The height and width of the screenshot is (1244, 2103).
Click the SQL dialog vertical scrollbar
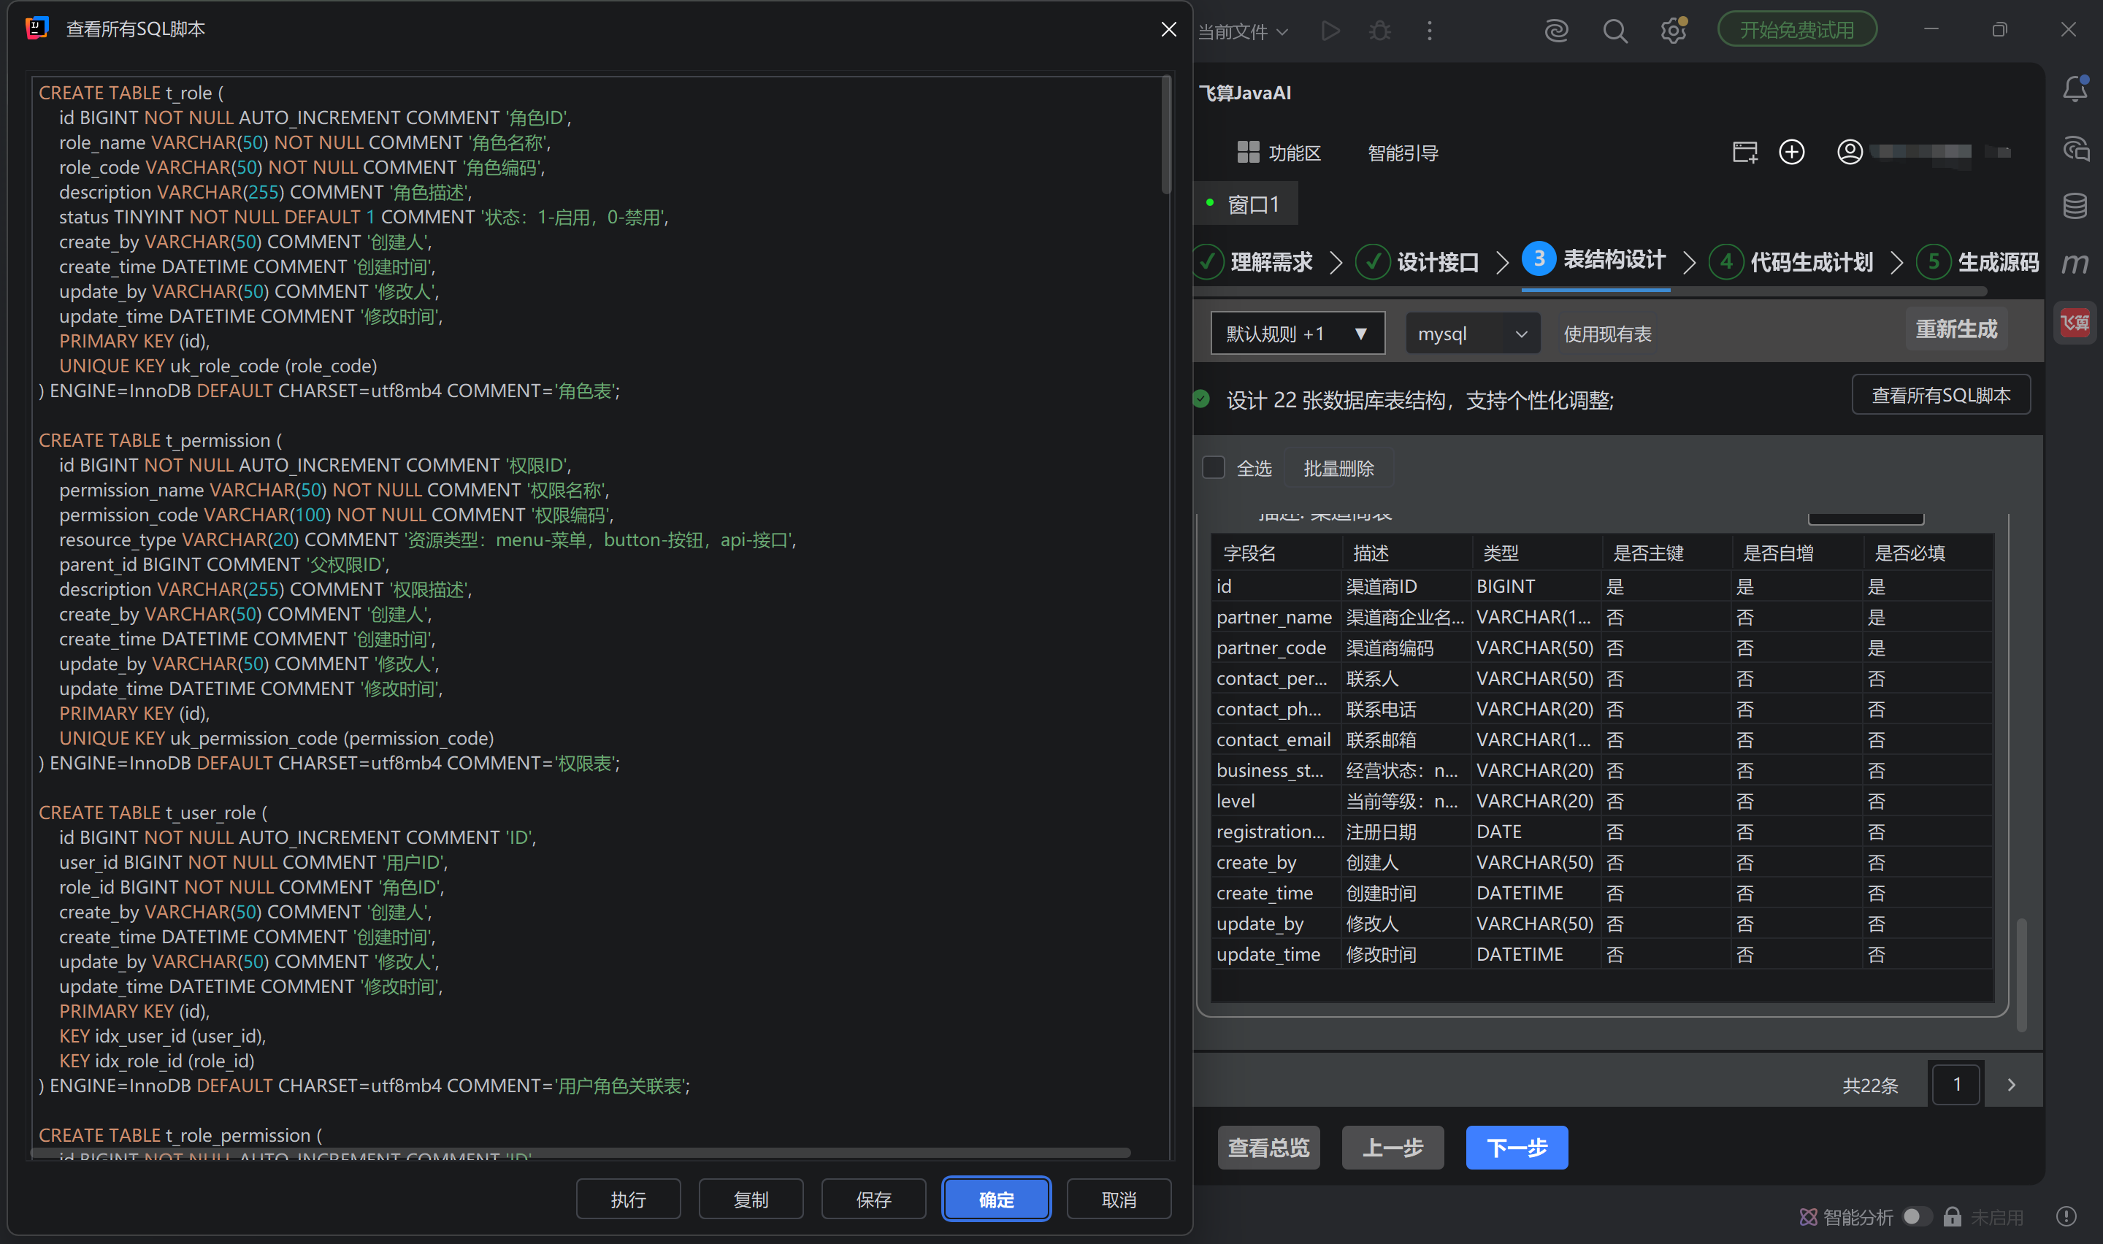pos(1166,134)
